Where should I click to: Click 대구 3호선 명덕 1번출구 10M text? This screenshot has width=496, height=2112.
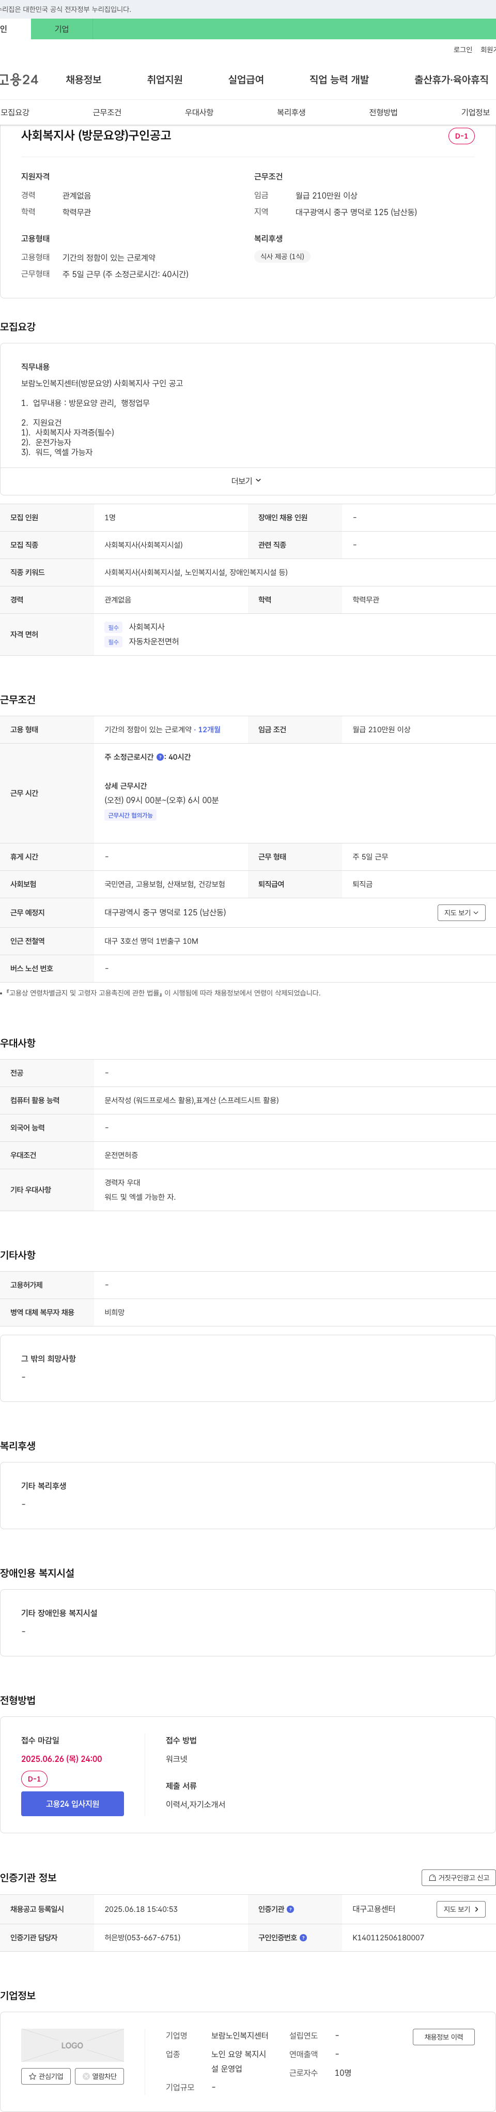click(x=151, y=941)
